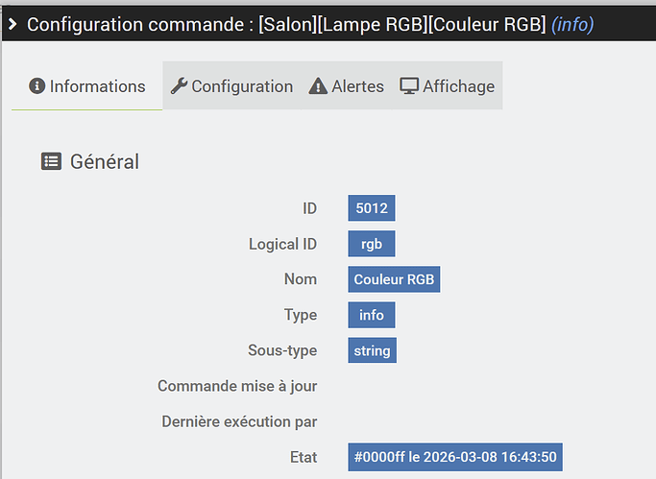The image size is (656, 479).
Task: Click the chevron arrow before Configuration commande
Action: (12, 24)
